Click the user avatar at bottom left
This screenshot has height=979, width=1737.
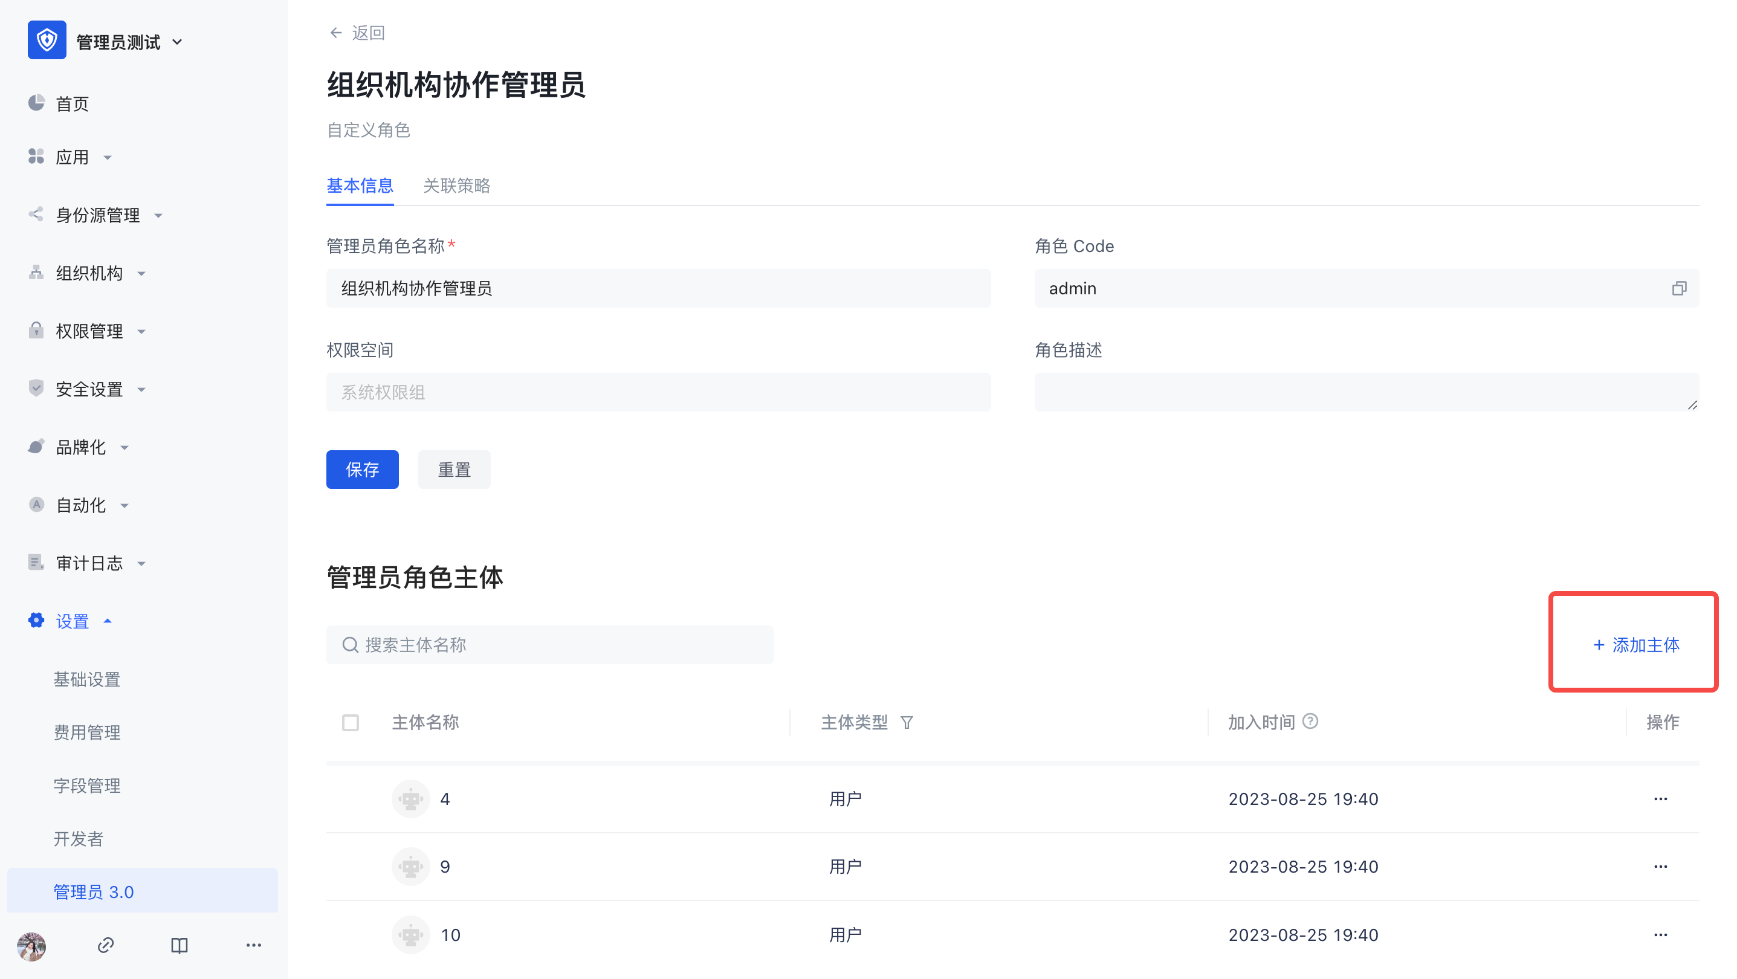[31, 946]
